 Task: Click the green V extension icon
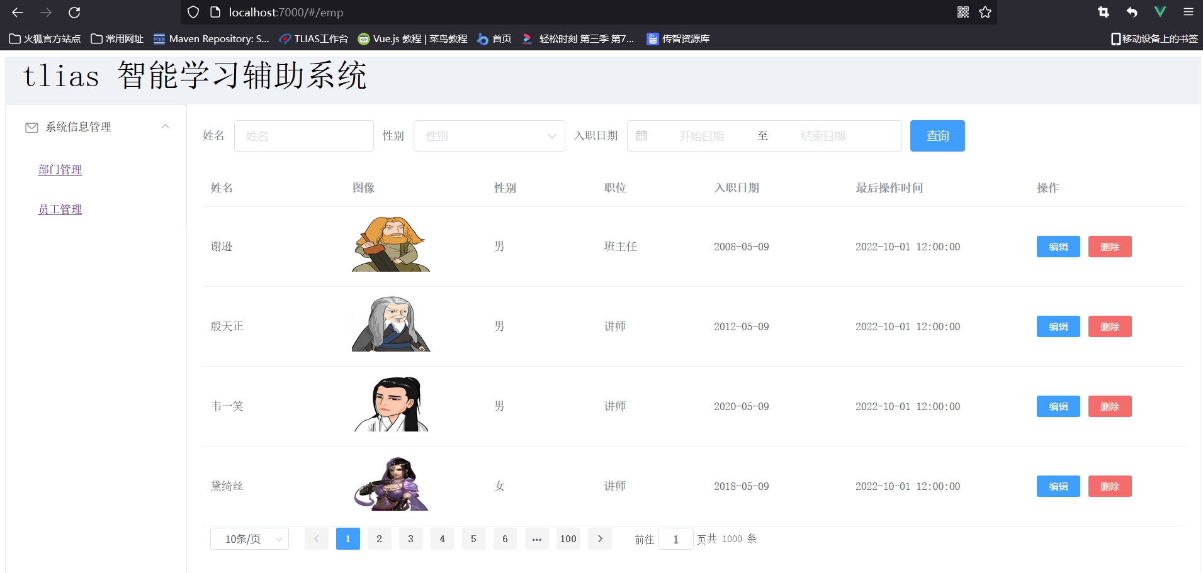(1160, 12)
